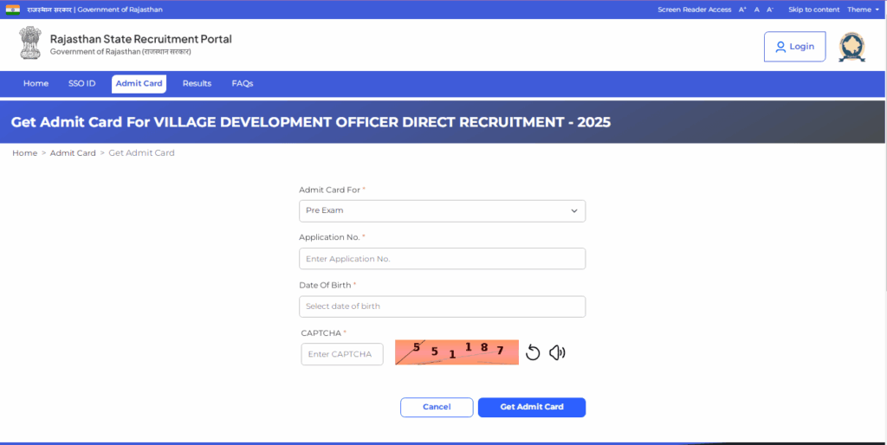Viewport: 887px width, 445px height.
Task: Open the Results tab
Action: click(197, 84)
